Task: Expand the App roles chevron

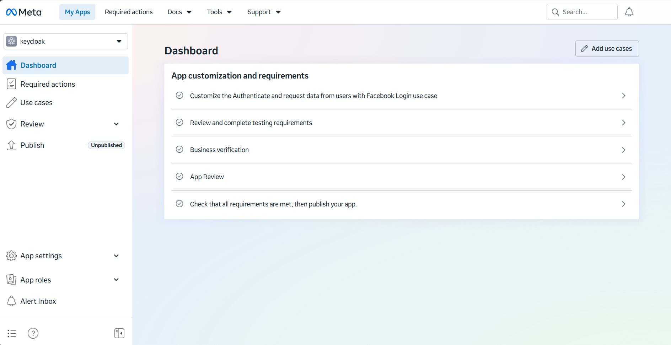Action: click(116, 280)
